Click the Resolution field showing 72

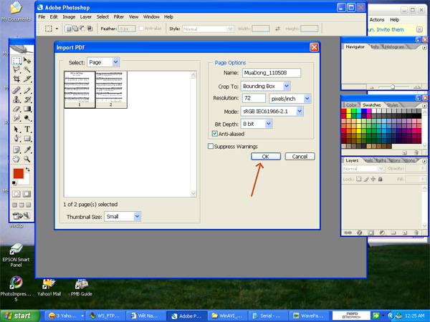pos(254,98)
